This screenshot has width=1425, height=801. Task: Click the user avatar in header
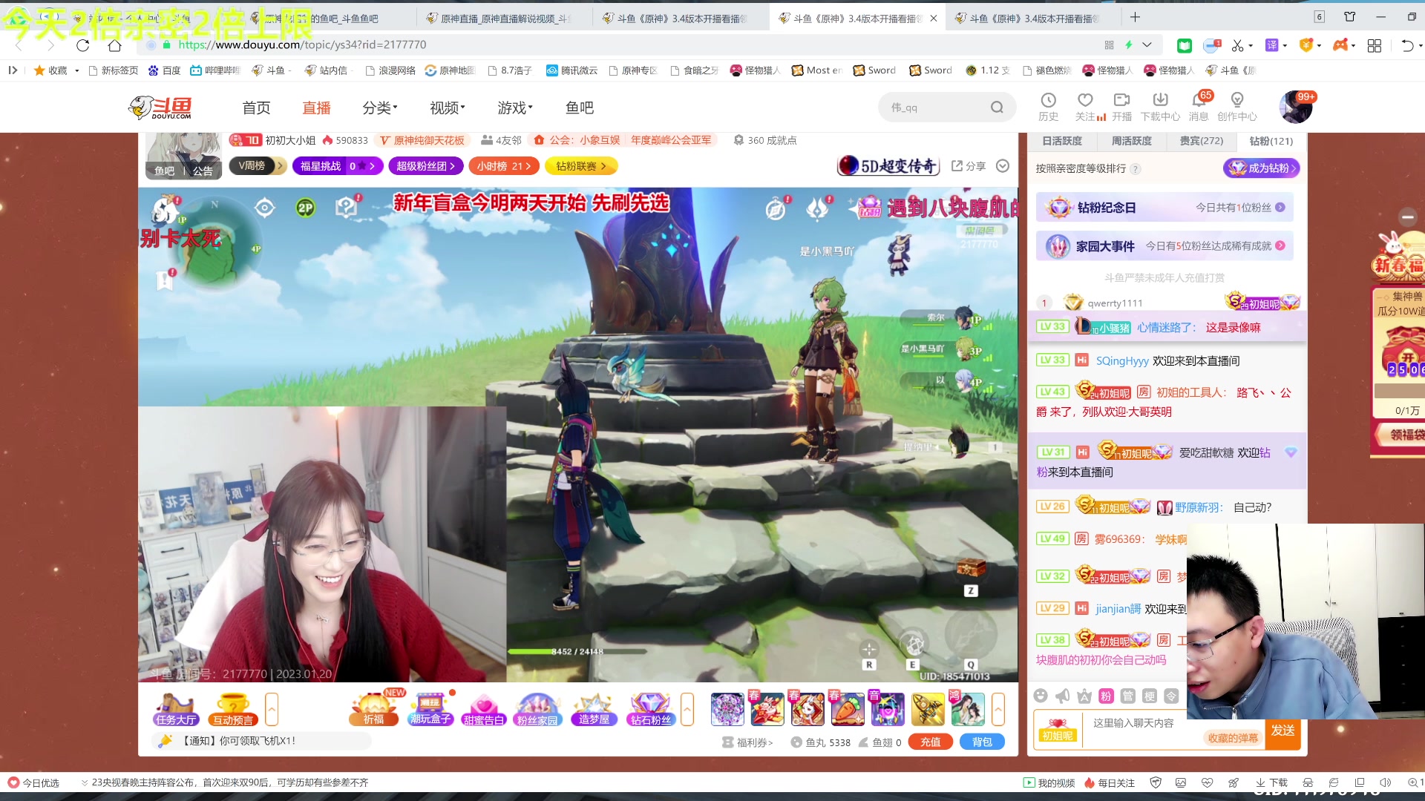1296,108
